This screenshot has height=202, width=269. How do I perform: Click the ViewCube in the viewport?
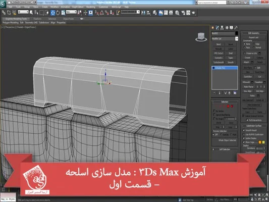click(x=201, y=37)
